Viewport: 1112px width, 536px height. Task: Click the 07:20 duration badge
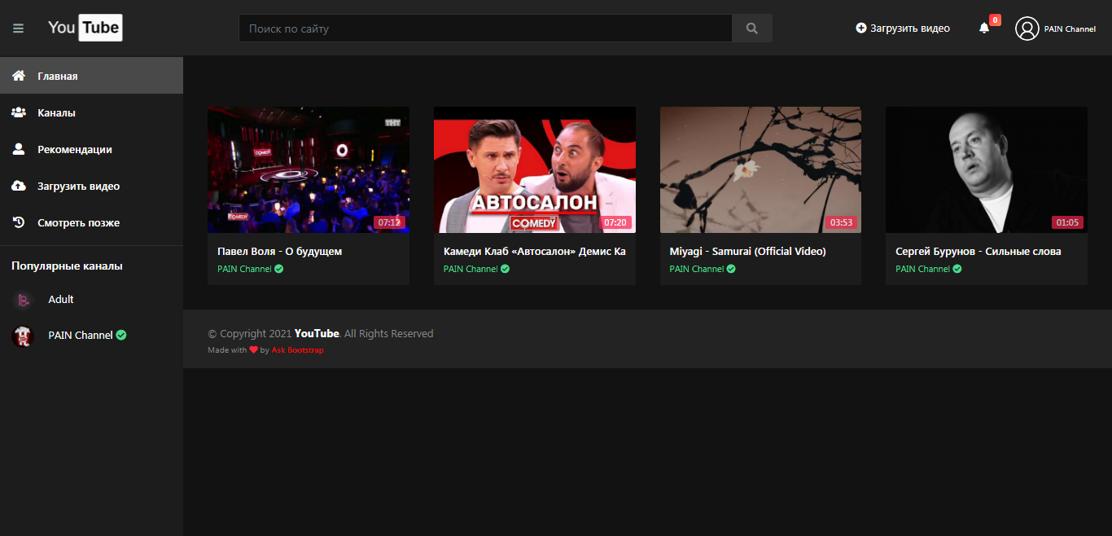coord(615,222)
